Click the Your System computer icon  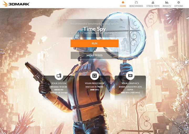click(59, 76)
